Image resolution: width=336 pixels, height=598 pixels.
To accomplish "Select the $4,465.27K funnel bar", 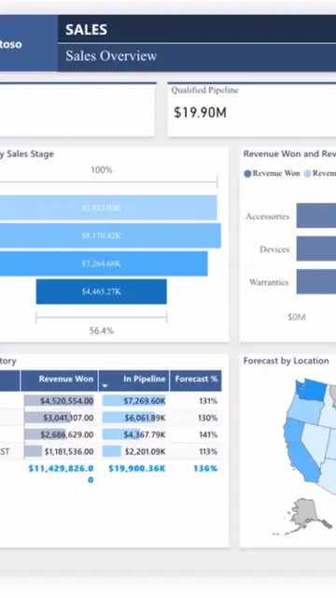I will pyautogui.click(x=102, y=292).
